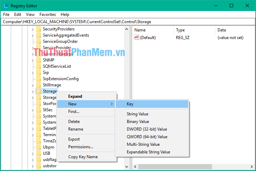The height and width of the screenshot is (171, 256).
Task: Click the (Default) string value icon
Action: [136, 37]
